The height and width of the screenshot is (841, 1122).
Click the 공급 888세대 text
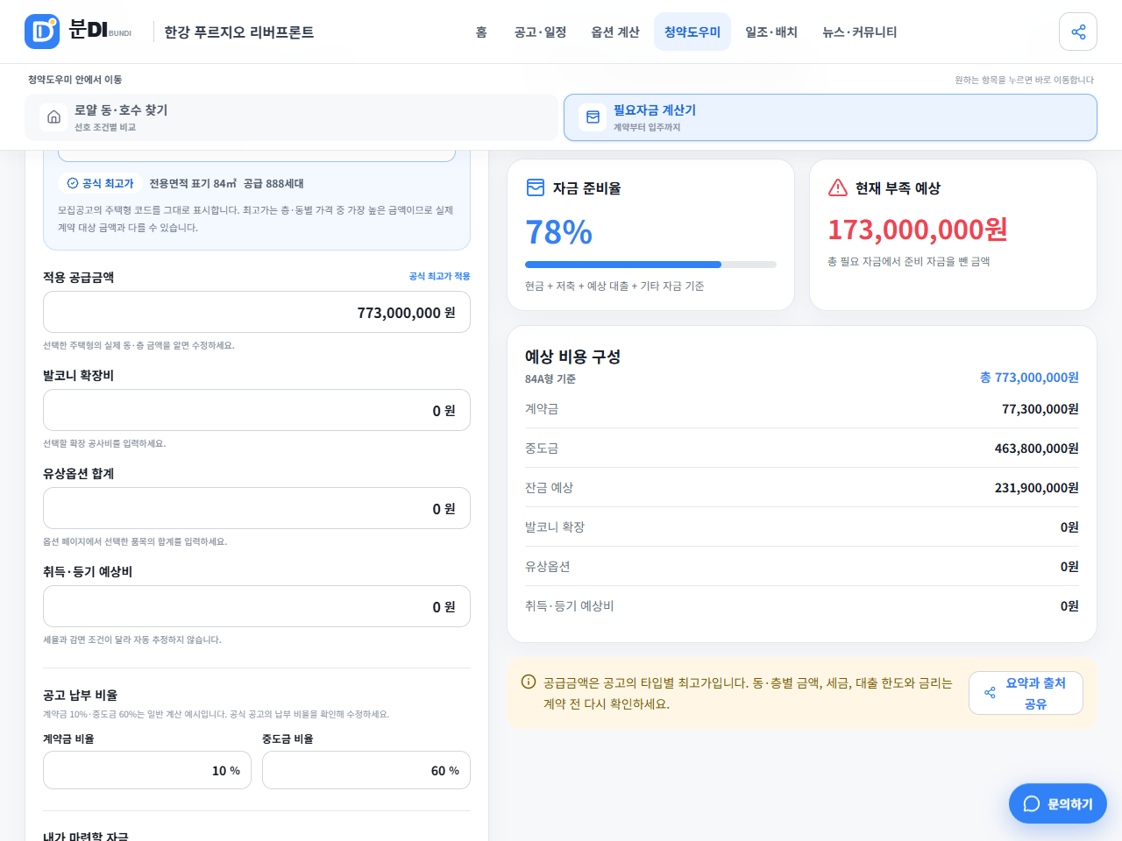click(273, 183)
